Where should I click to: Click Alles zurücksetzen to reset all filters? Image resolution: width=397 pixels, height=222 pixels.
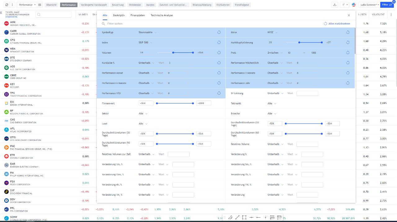tap(337, 24)
